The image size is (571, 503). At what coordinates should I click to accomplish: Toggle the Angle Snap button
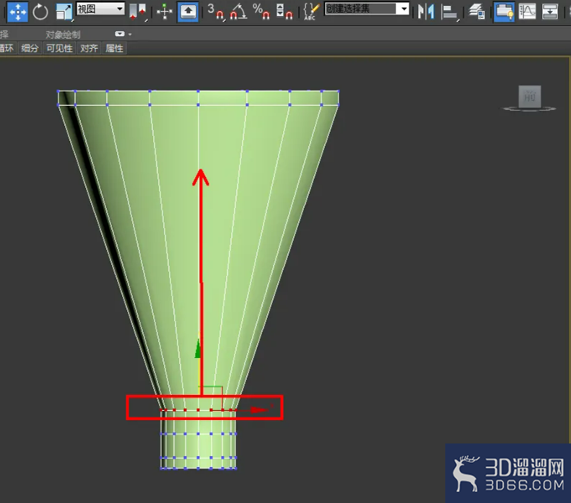238,12
